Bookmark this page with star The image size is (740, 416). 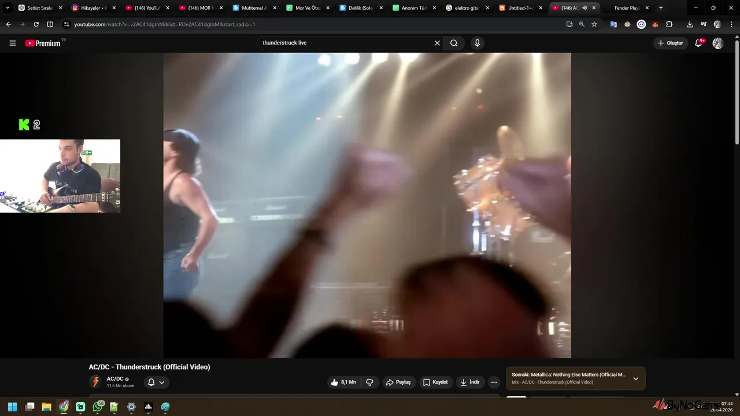point(594,24)
